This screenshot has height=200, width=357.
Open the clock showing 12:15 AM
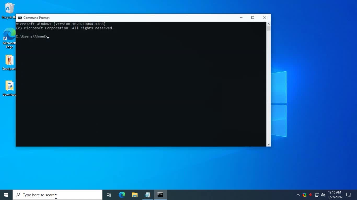click(x=335, y=195)
